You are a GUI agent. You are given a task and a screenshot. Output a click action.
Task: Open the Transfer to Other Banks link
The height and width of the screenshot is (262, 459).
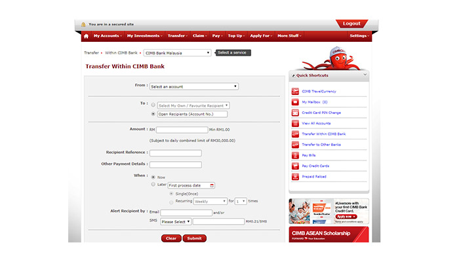(x=321, y=145)
